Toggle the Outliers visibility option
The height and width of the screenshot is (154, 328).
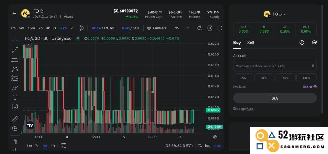click(157, 28)
